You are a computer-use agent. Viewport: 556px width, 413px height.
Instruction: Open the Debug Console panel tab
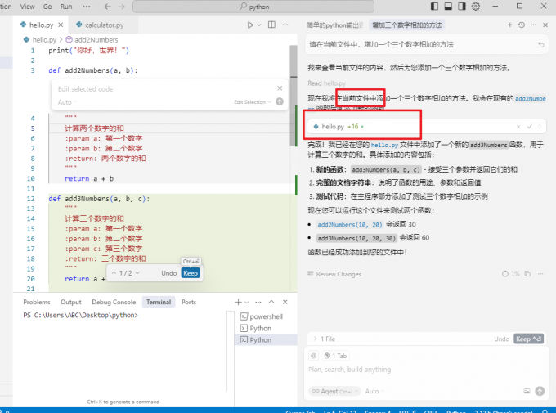coord(114,302)
